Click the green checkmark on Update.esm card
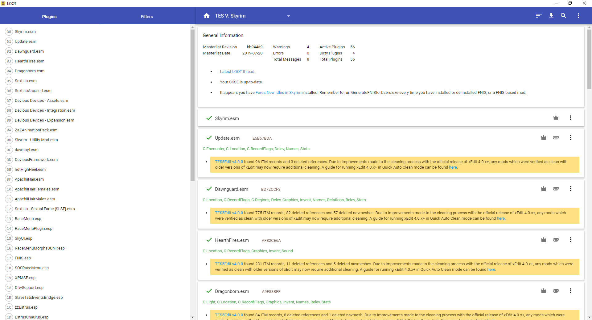The image size is (592, 320). (209, 138)
